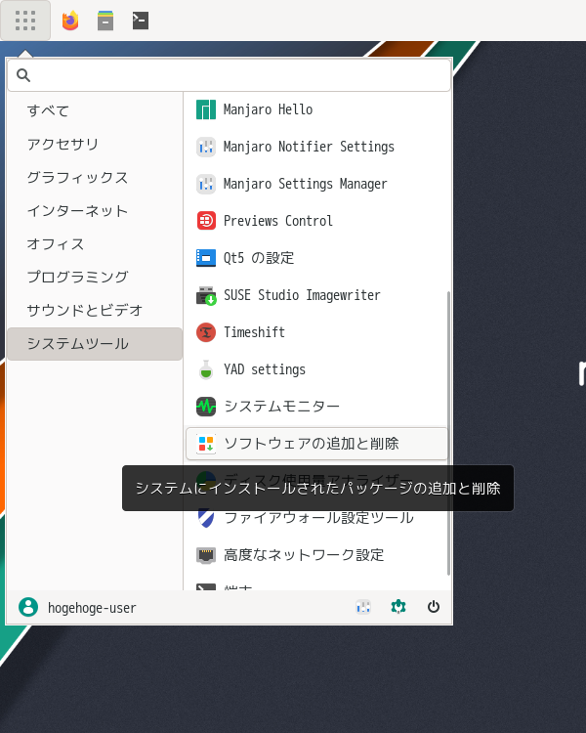Screen dimensions: 586x733
Task: Click the Timeshift icon
Action: click(x=206, y=332)
